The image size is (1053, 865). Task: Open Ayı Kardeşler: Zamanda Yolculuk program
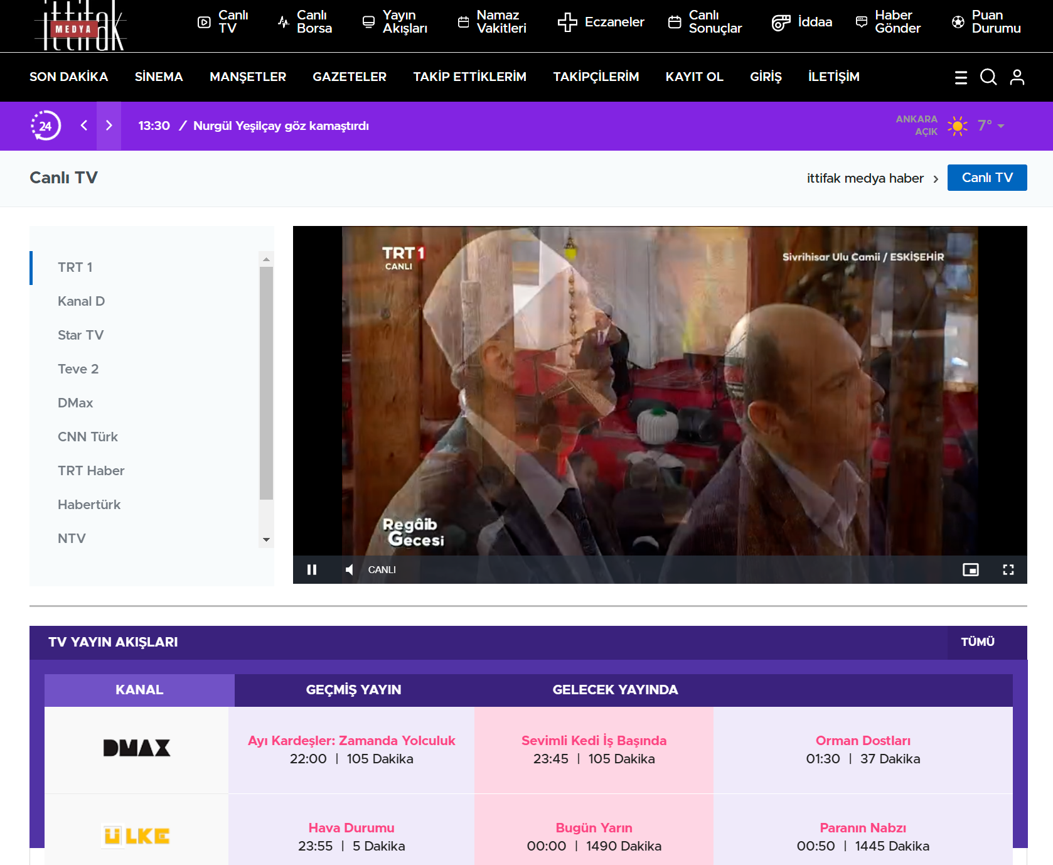(351, 741)
